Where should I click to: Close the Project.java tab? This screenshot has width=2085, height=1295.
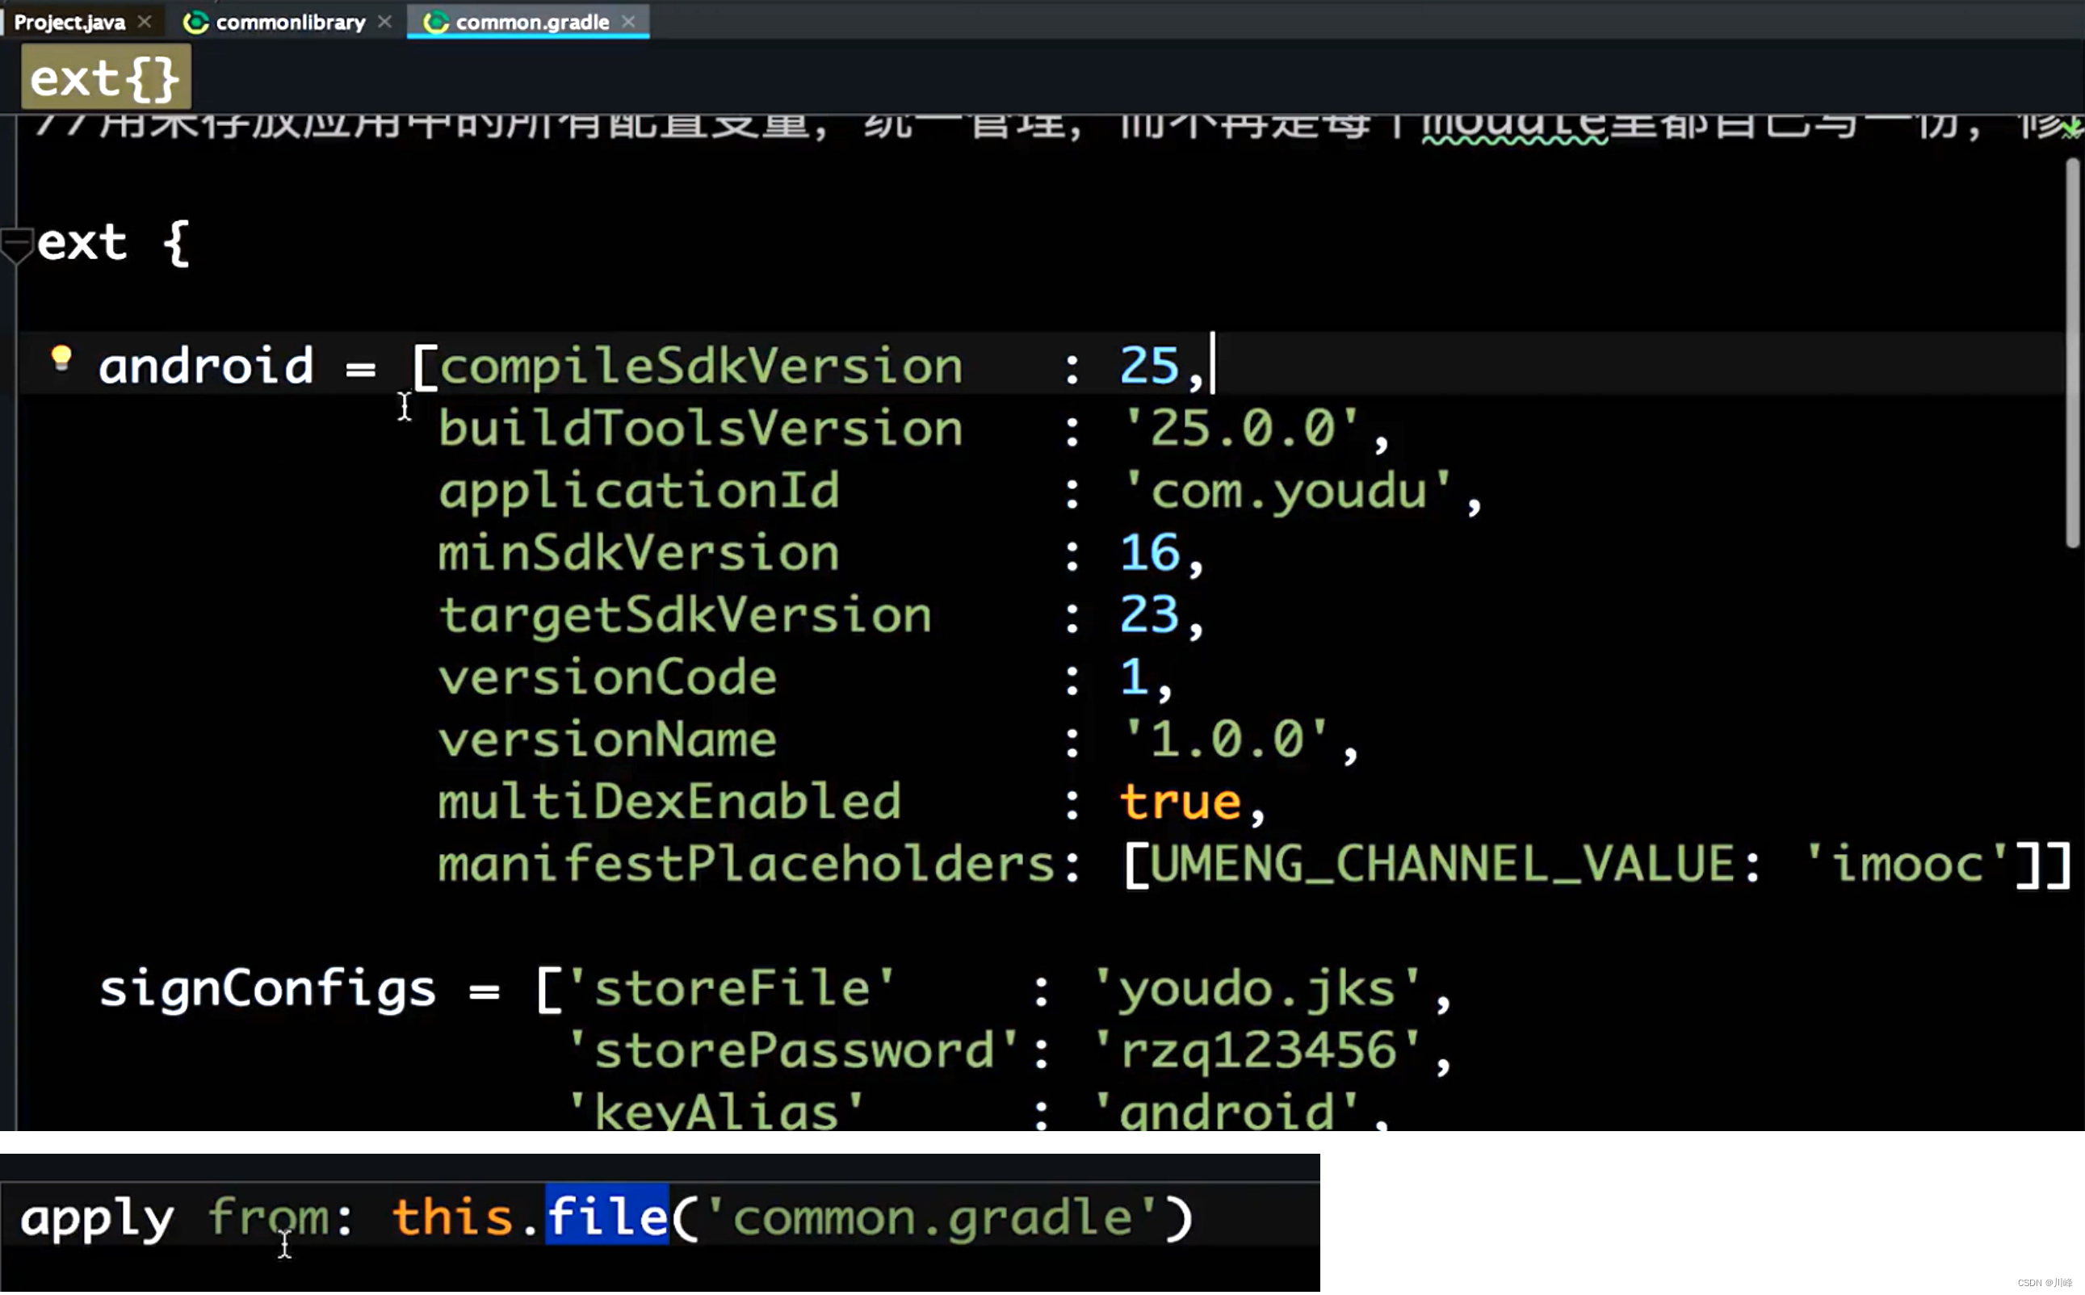click(x=145, y=22)
